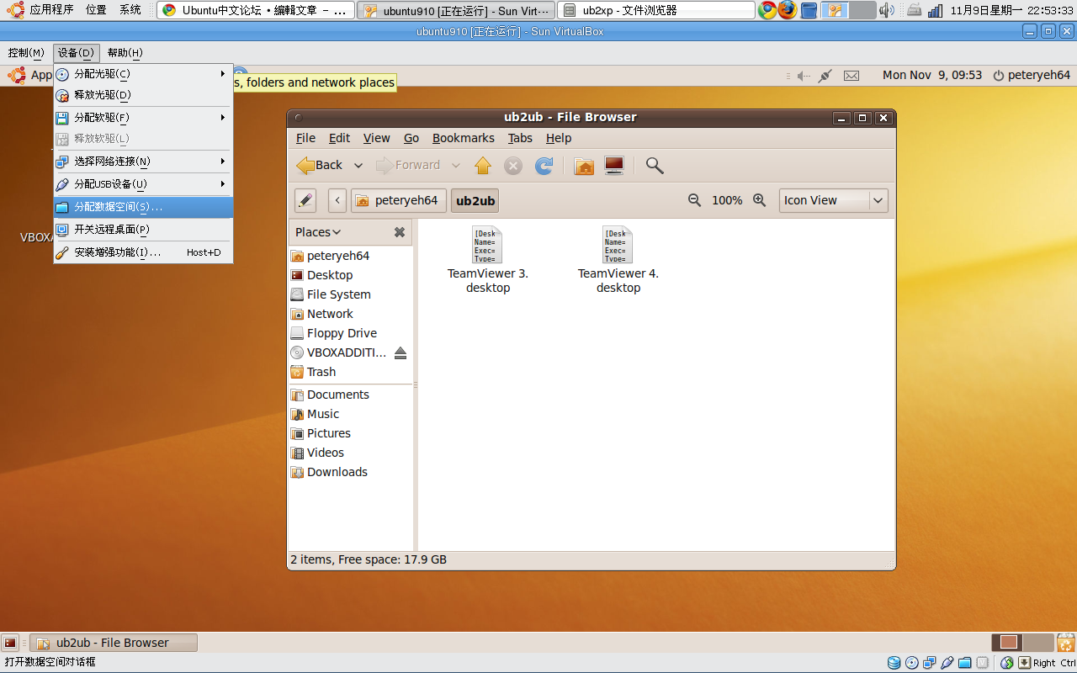
Task: Choose 开关远程桌面(P) menu entry
Action: [143, 230]
